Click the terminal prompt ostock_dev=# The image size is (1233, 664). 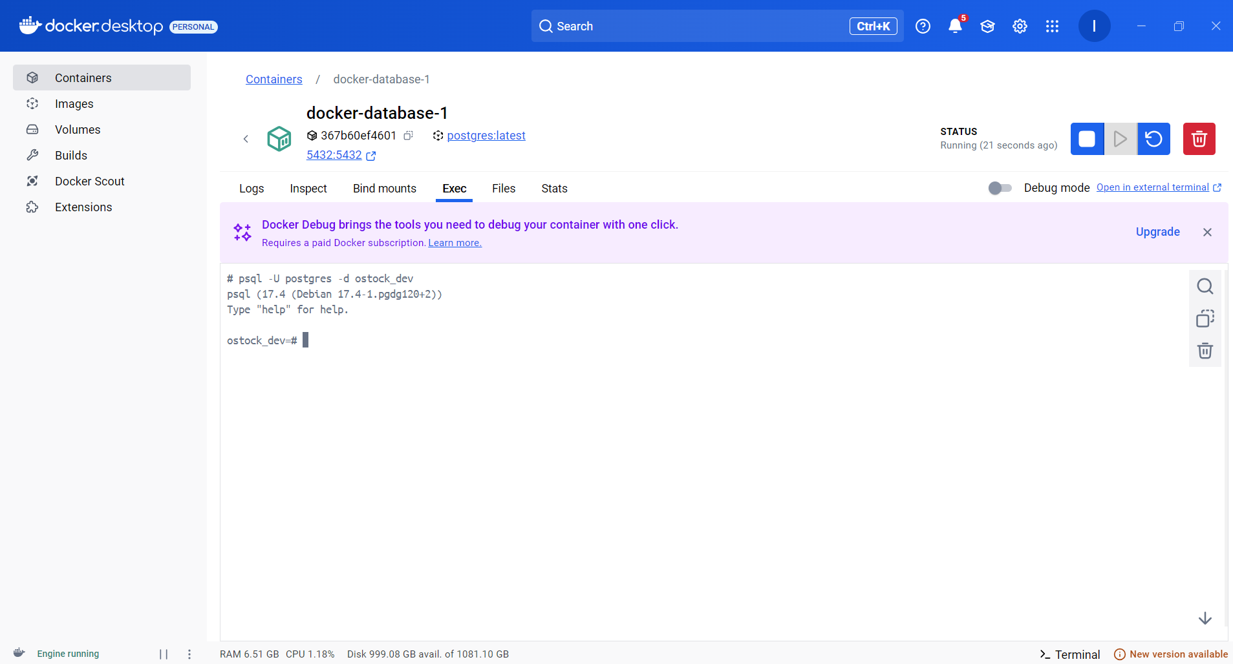tap(262, 340)
